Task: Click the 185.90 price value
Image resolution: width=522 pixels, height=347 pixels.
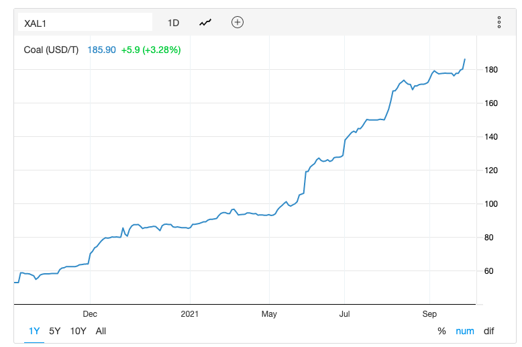Action: click(x=101, y=50)
